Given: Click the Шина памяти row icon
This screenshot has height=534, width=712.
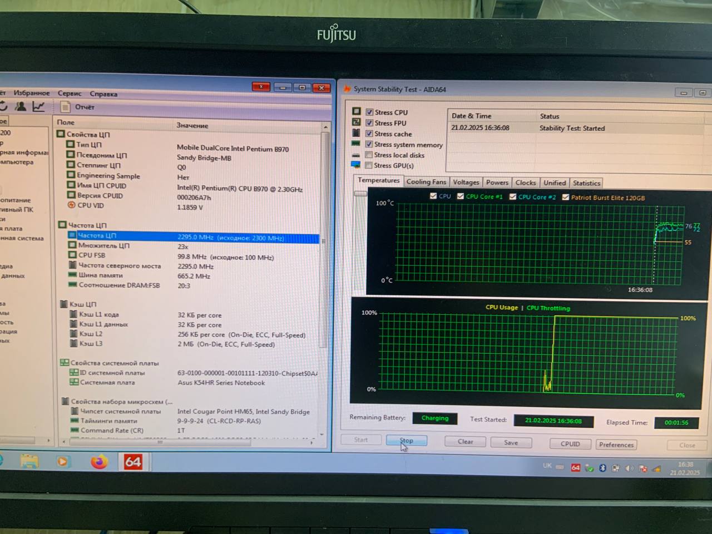Looking at the screenshot, I should tap(72, 275).
